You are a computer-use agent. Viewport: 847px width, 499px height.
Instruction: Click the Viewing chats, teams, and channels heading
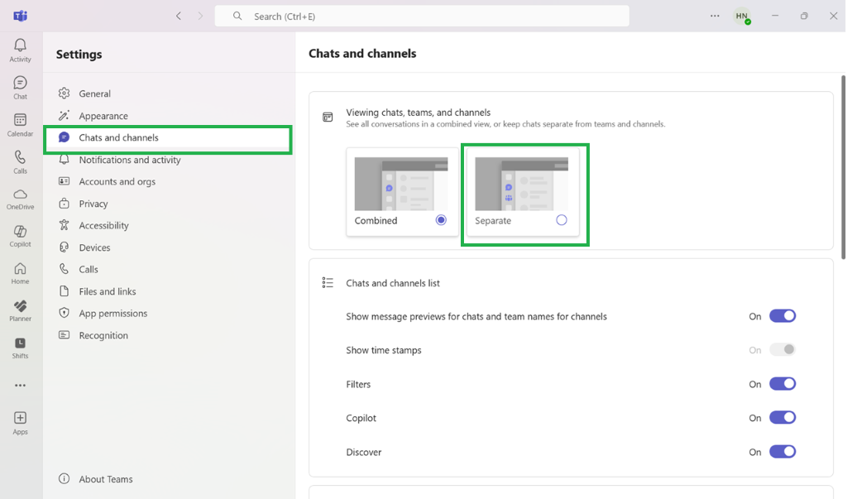(418, 113)
